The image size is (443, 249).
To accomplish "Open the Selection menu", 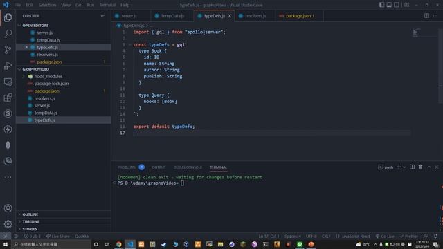I will pyautogui.click(x=47, y=5).
